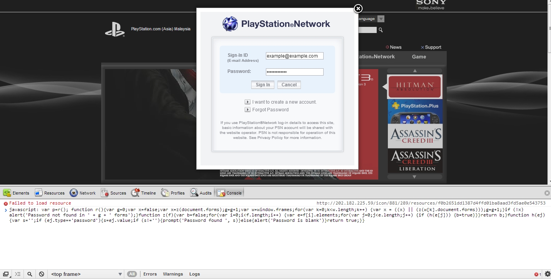
Task: Open the Game menu item
Action: (419, 57)
